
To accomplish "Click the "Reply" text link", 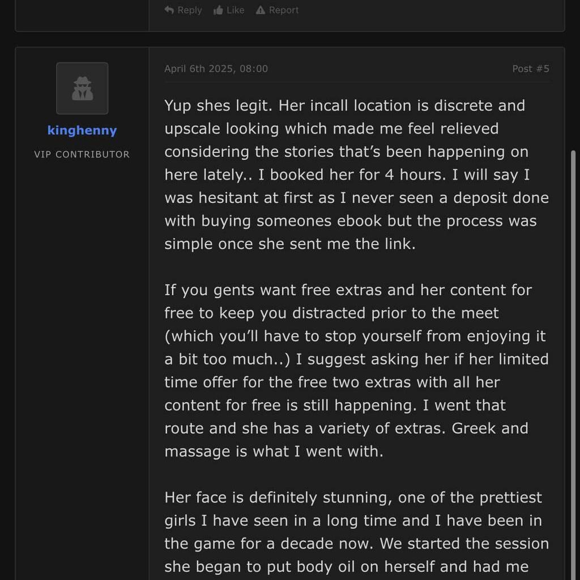I will click(x=189, y=10).
